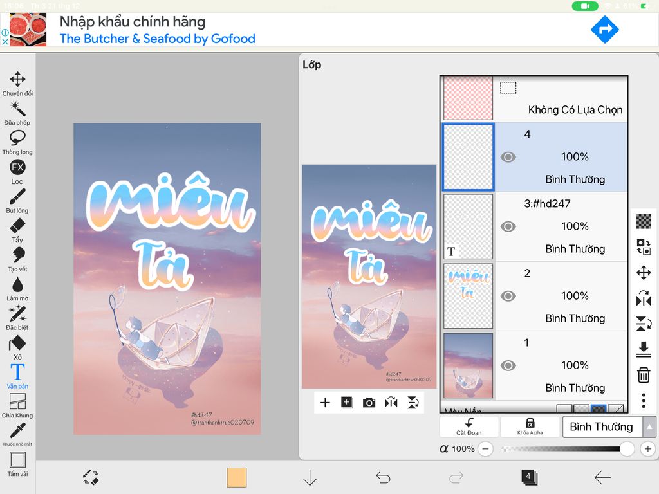Select the Đặc biệt special tool

17,318
